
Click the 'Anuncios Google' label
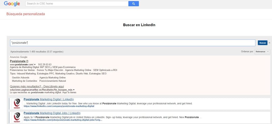pyautogui.click(x=19, y=57)
